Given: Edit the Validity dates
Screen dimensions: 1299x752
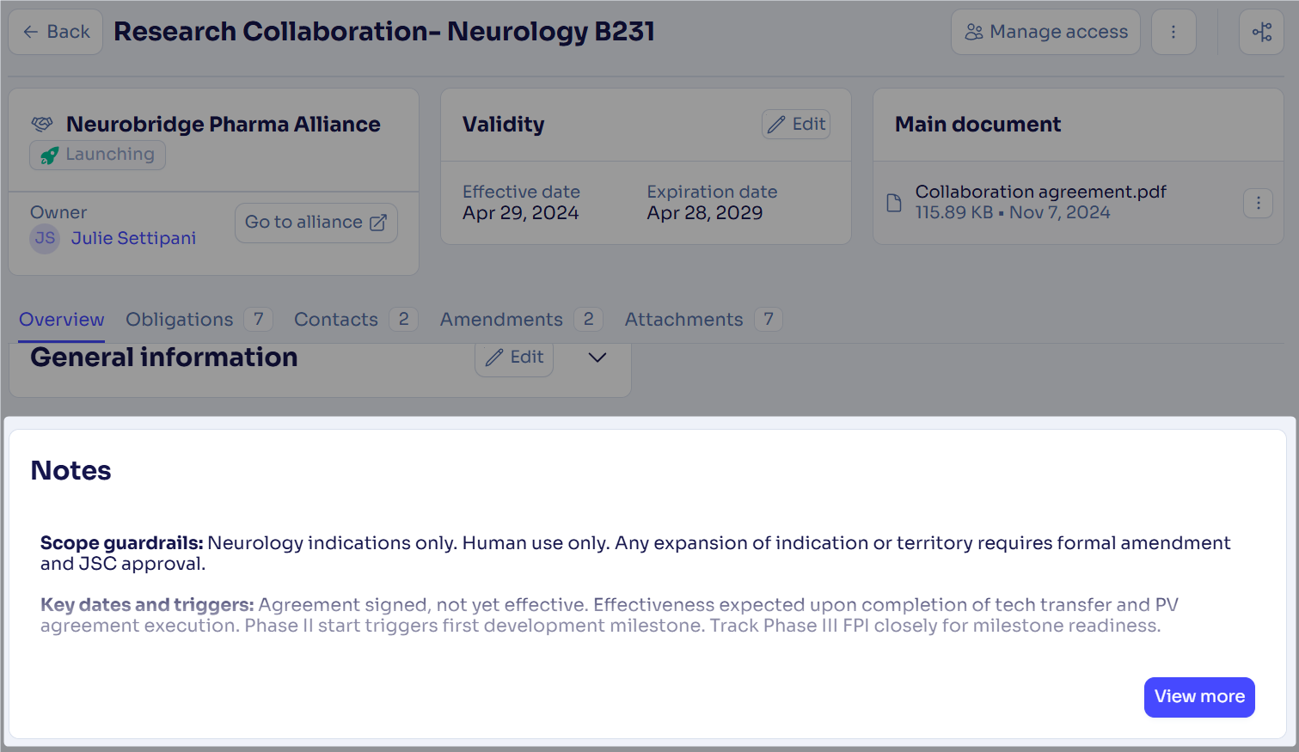Looking at the screenshot, I should coord(796,125).
